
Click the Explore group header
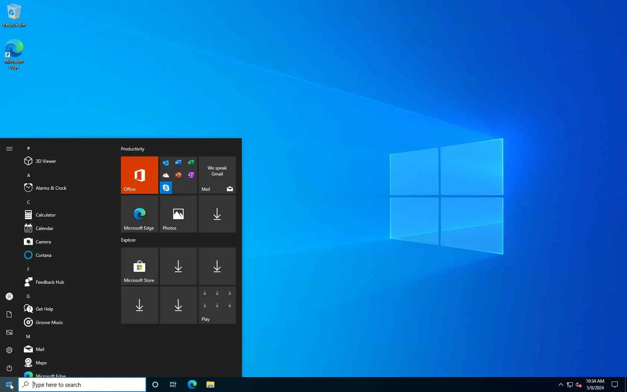(x=128, y=240)
